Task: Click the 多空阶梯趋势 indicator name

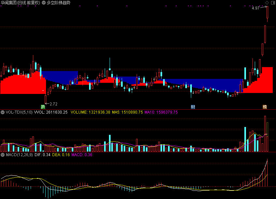Action: (x=58, y=3)
